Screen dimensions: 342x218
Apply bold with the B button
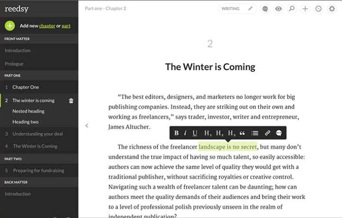click(176, 133)
